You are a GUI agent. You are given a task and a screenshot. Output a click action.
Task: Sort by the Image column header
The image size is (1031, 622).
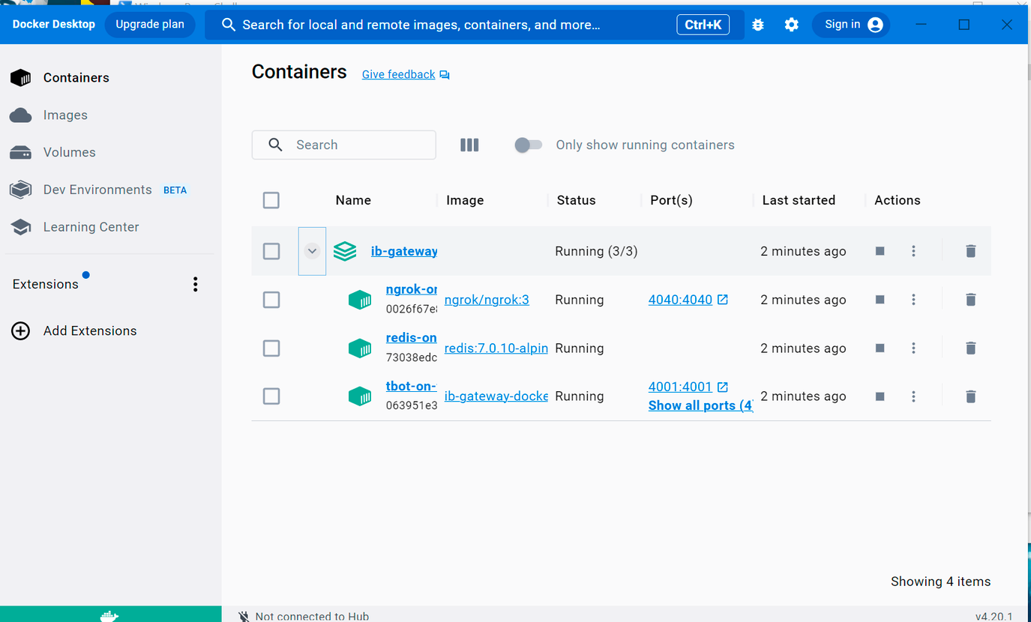click(465, 200)
